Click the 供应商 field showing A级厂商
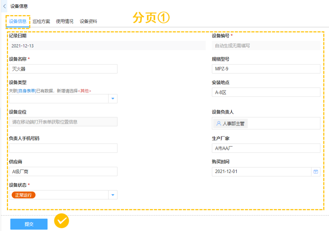Screen dimensions: 329x231 coord(63,172)
